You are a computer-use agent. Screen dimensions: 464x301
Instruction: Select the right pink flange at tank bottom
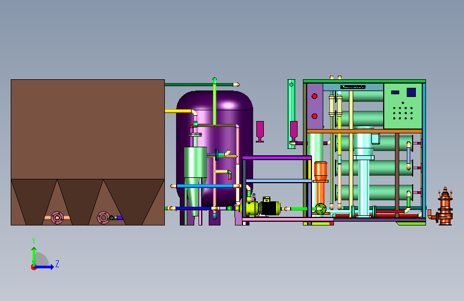pyautogui.click(x=103, y=218)
